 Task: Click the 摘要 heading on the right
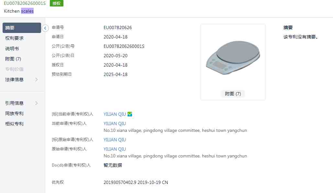288,27
